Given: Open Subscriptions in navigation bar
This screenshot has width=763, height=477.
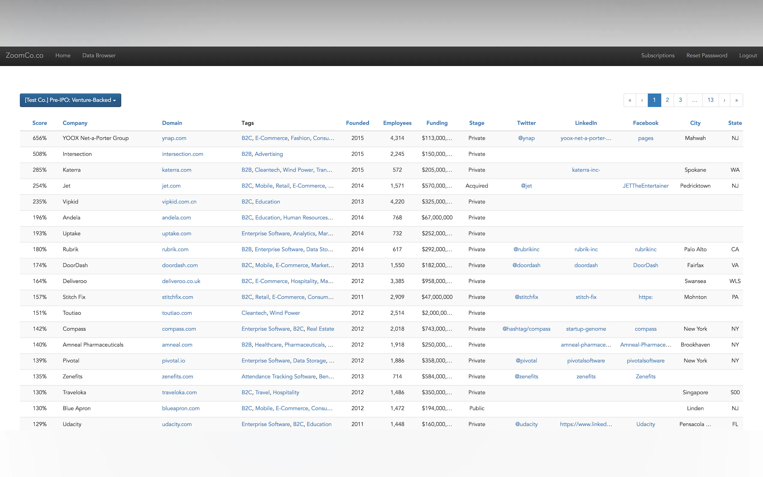Looking at the screenshot, I should pyautogui.click(x=658, y=56).
